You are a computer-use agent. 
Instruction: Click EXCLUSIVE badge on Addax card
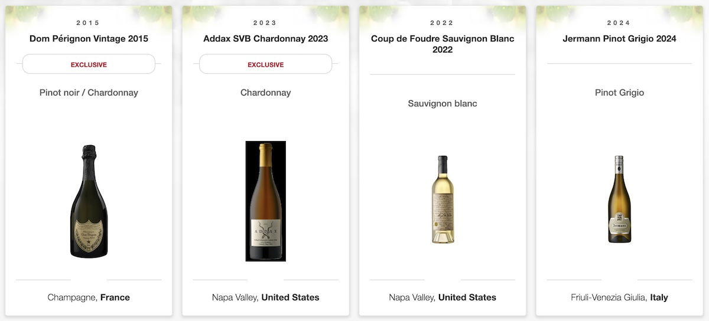[265, 64]
